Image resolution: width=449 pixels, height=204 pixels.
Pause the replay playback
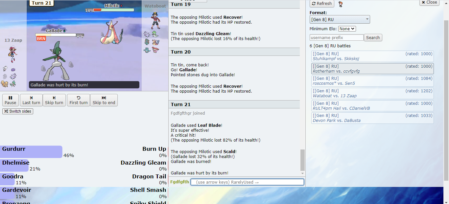tap(11, 100)
